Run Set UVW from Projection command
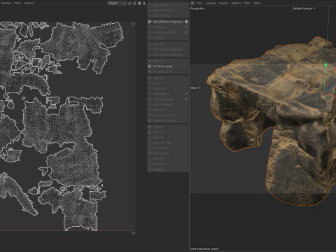Screen dimensions: 336x252 pyautogui.click(x=168, y=22)
